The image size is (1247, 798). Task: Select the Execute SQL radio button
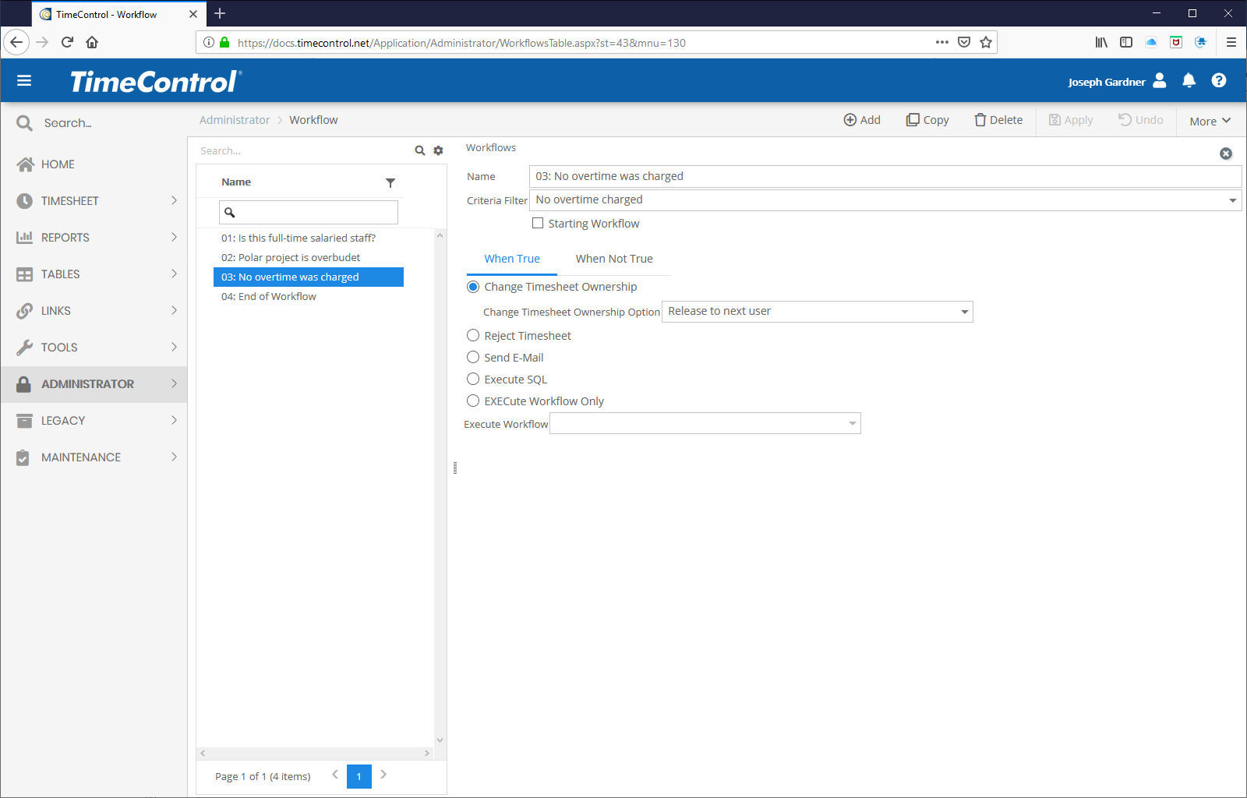(473, 380)
